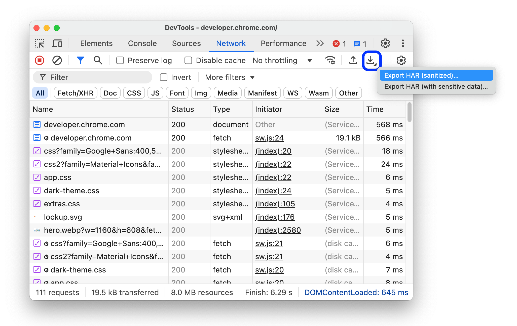The width and height of the screenshot is (517, 326).
Task: Click the filter network requests icon
Action: click(81, 60)
